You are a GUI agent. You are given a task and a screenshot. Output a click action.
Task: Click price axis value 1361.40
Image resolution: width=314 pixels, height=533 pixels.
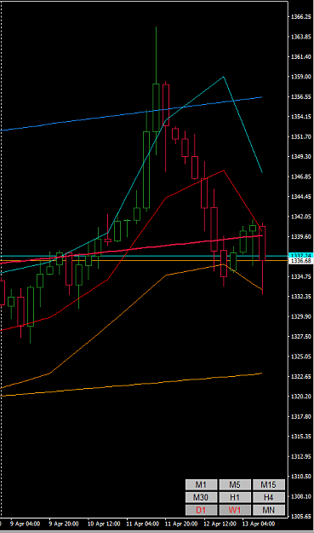[301, 56]
